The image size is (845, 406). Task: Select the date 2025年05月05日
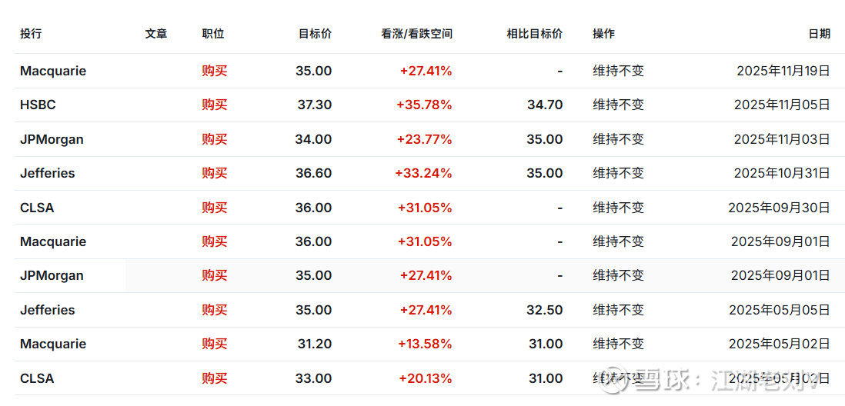pos(779,310)
